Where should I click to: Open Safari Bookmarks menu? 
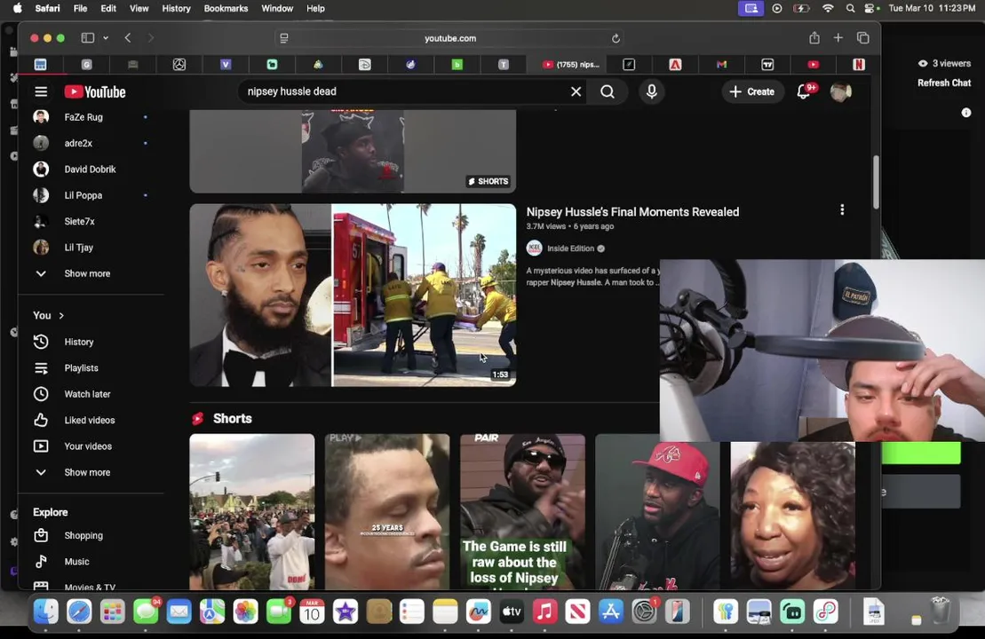[x=226, y=8]
